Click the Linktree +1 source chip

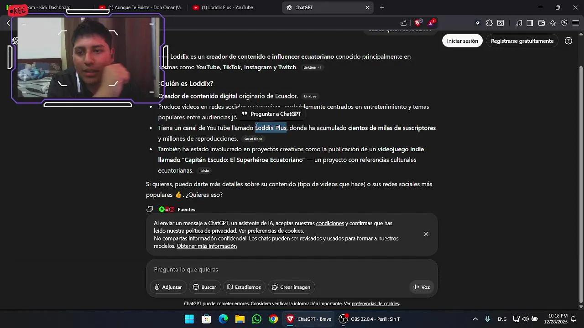click(312, 67)
